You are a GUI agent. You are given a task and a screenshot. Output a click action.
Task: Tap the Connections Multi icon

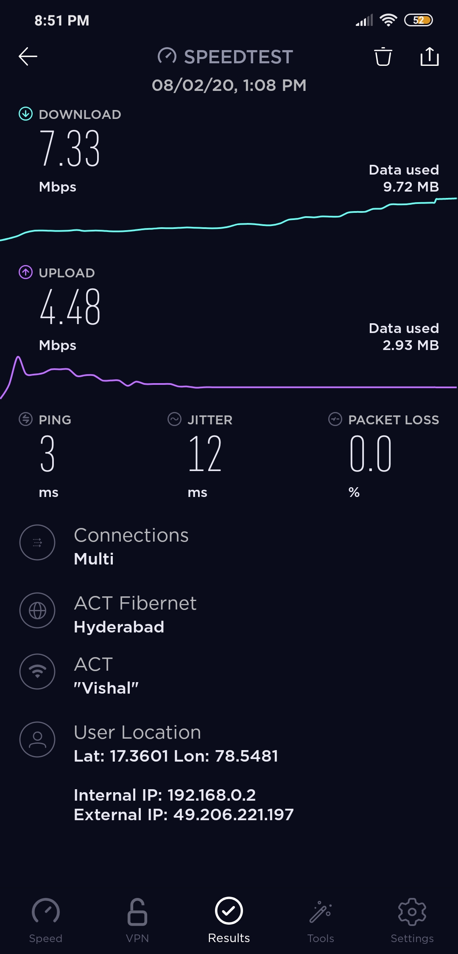pyautogui.click(x=37, y=542)
